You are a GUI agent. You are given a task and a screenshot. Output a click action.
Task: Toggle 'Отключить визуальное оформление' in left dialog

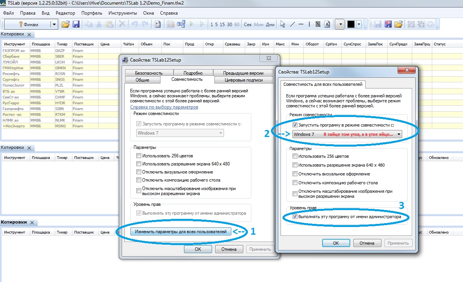(139, 172)
